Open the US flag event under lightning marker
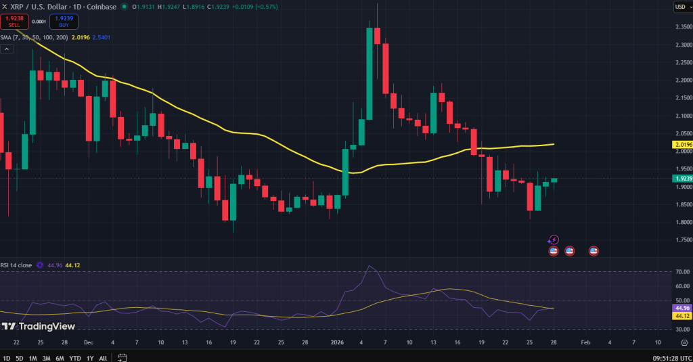 click(554, 251)
